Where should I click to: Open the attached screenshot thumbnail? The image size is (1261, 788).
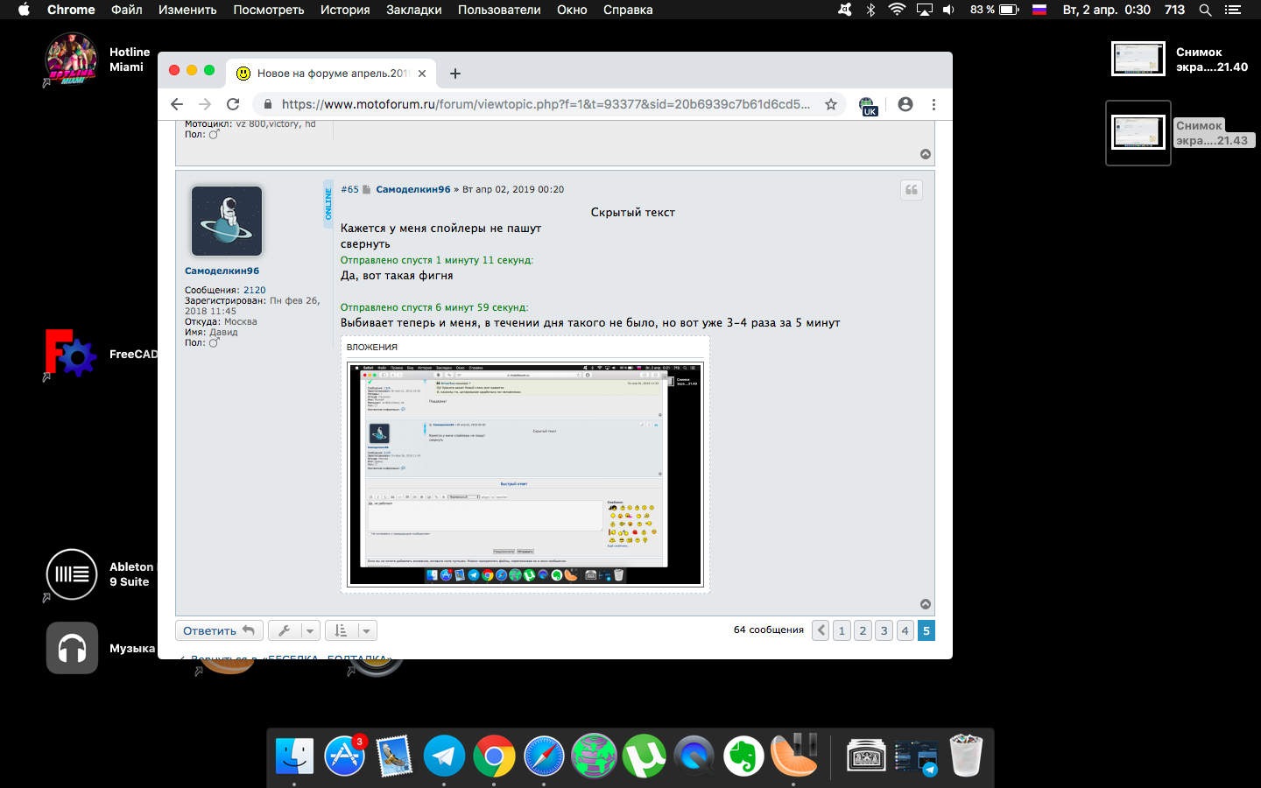[525, 475]
